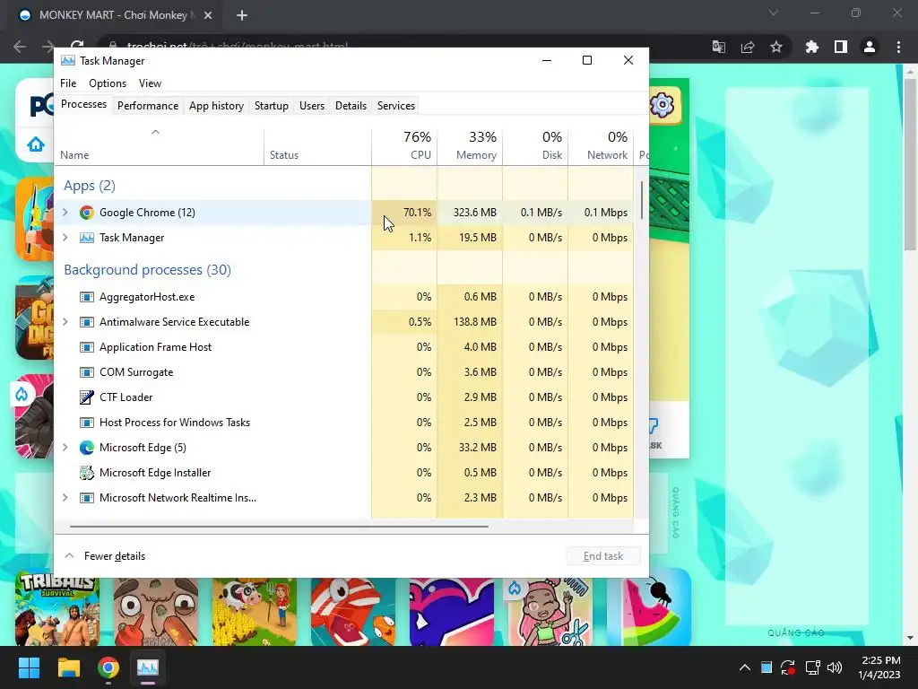Screen dimensions: 918x689
Task: Click the volume speaker tray icon
Action: coord(835,667)
